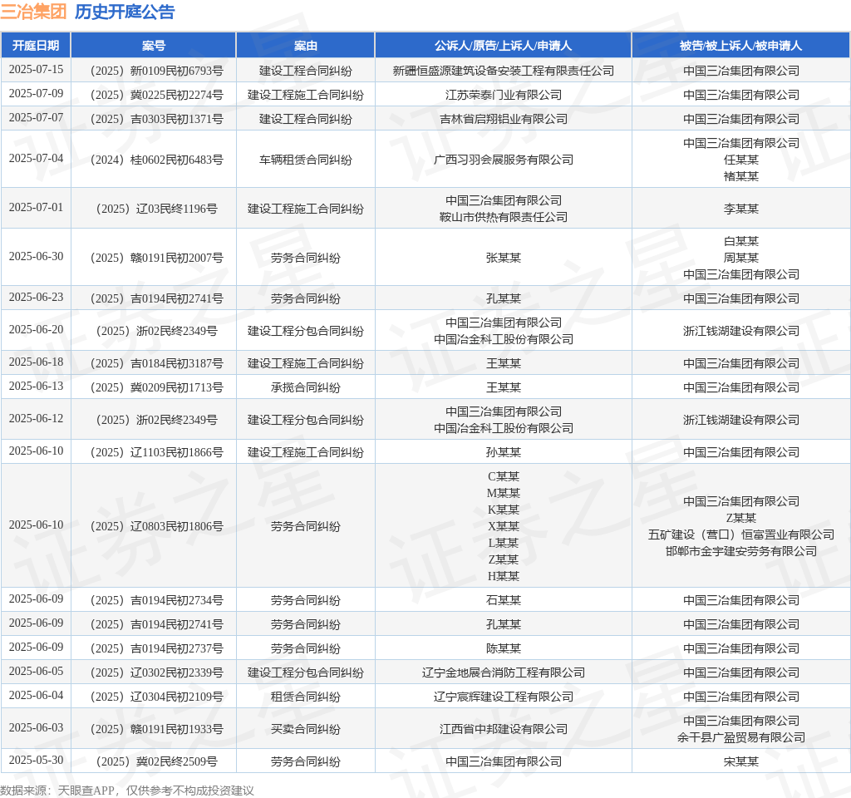Click plaintiff 张某某

(503, 258)
